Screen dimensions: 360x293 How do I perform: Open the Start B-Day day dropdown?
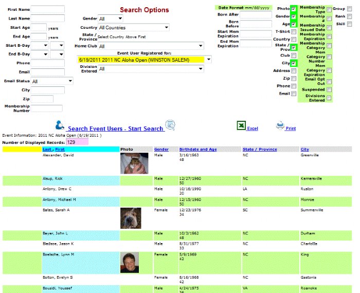point(57,45)
